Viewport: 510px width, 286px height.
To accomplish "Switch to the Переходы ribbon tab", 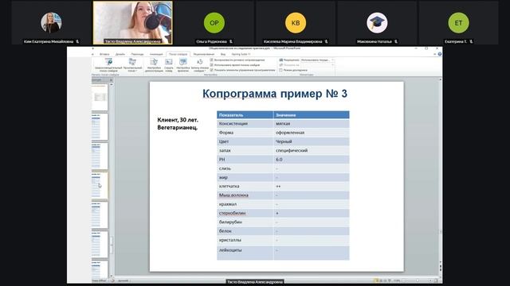I will point(137,54).
